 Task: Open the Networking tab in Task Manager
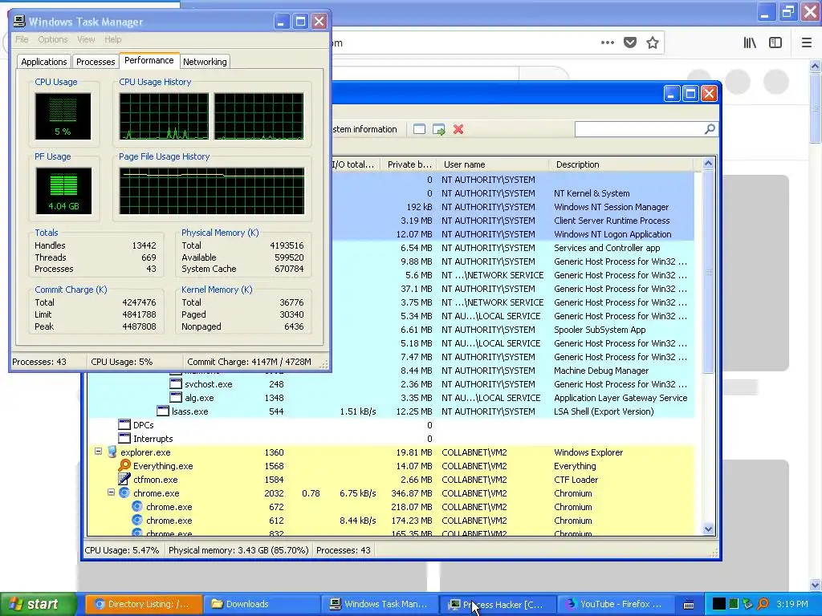coord(205,62)
